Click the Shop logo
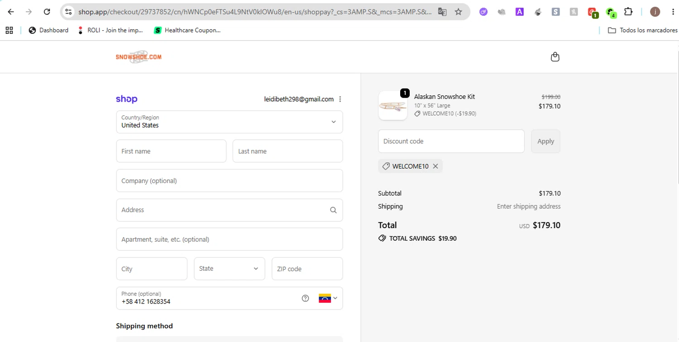This screenshot has height=342, width=679. [x=127, y=99]
